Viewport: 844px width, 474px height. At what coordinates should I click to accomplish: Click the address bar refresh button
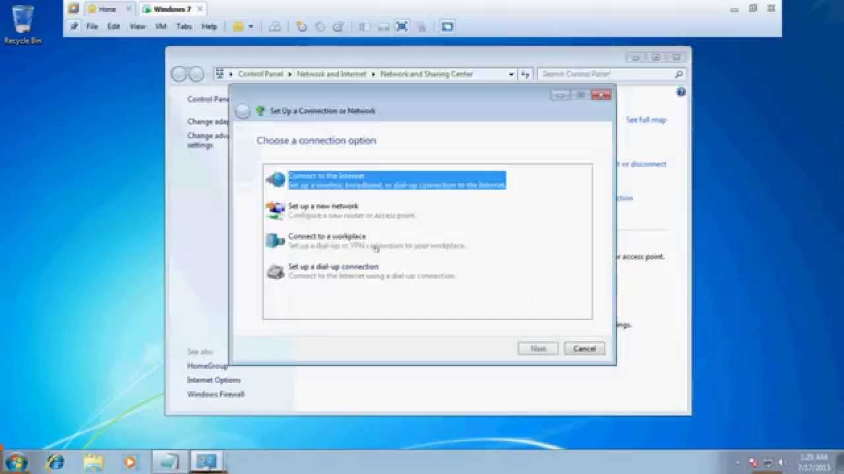point(526,74)
